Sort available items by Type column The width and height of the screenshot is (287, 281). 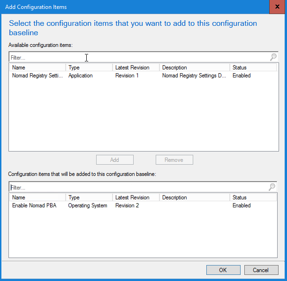[89, 68]
